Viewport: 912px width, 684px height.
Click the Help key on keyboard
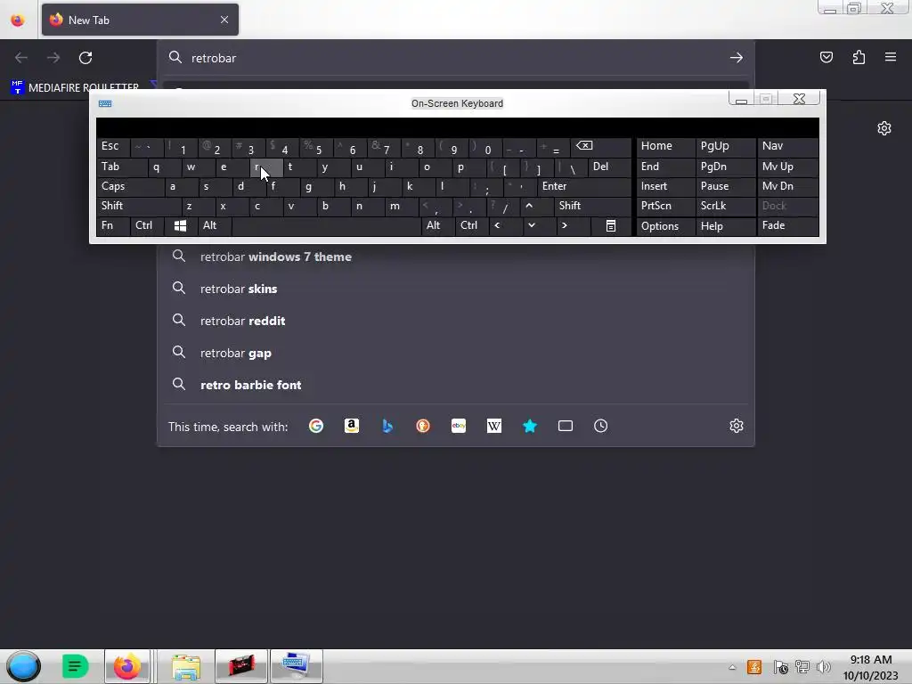(x=725, y=225)
